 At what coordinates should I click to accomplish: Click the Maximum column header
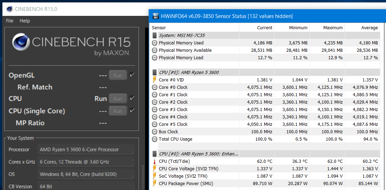click(327, 27)
